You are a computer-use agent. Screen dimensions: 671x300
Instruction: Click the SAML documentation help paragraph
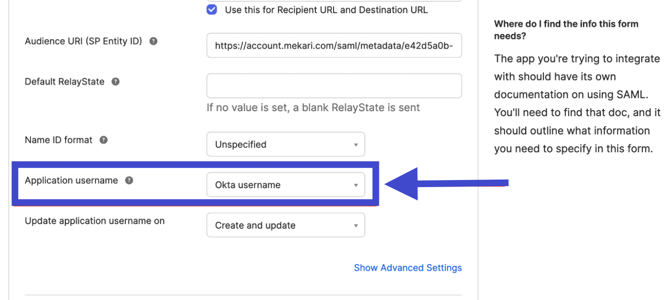(x=577, y=104)
